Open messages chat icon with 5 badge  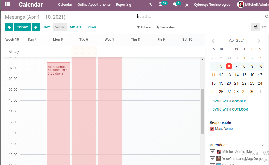[177, 4]
